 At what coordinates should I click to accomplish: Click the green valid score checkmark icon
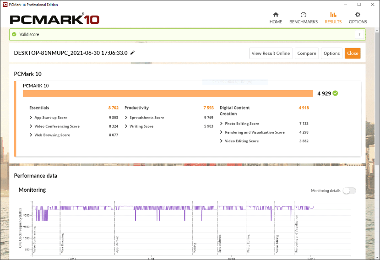pos(14,34)
